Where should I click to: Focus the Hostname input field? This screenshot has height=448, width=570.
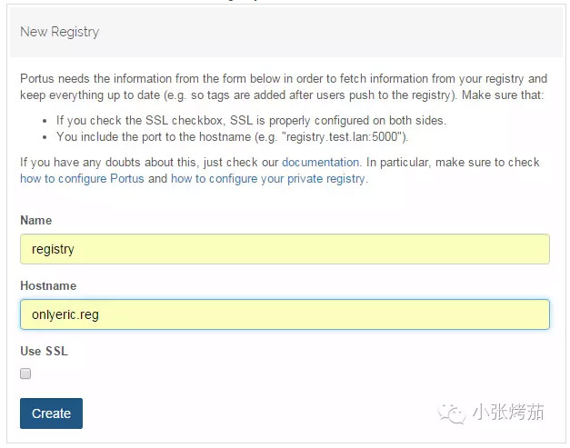tap(285, 314)
